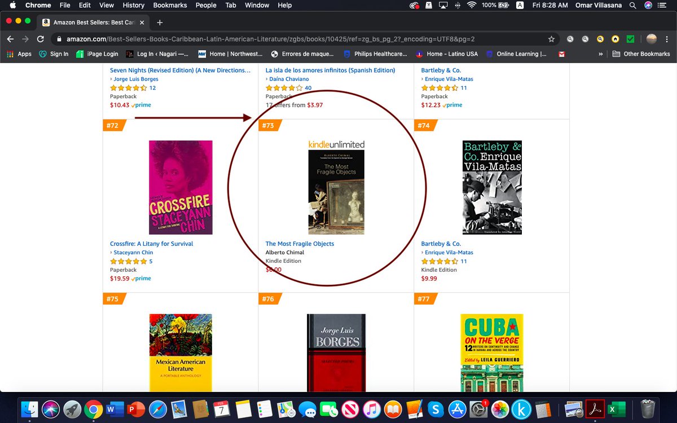Click the Bartleby & Co. cover at #74
This screenshot has height=423, width=677.
(492, 187)
